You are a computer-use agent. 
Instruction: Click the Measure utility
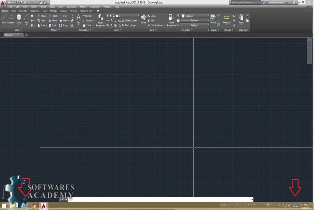pyautogui.click(x=227, y=19)
